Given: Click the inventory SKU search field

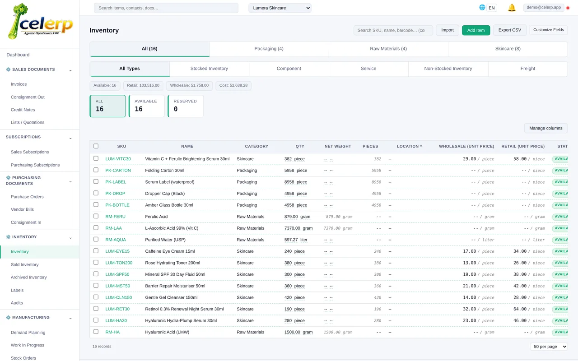Looking at the screenshot, I should coord(393,30).
